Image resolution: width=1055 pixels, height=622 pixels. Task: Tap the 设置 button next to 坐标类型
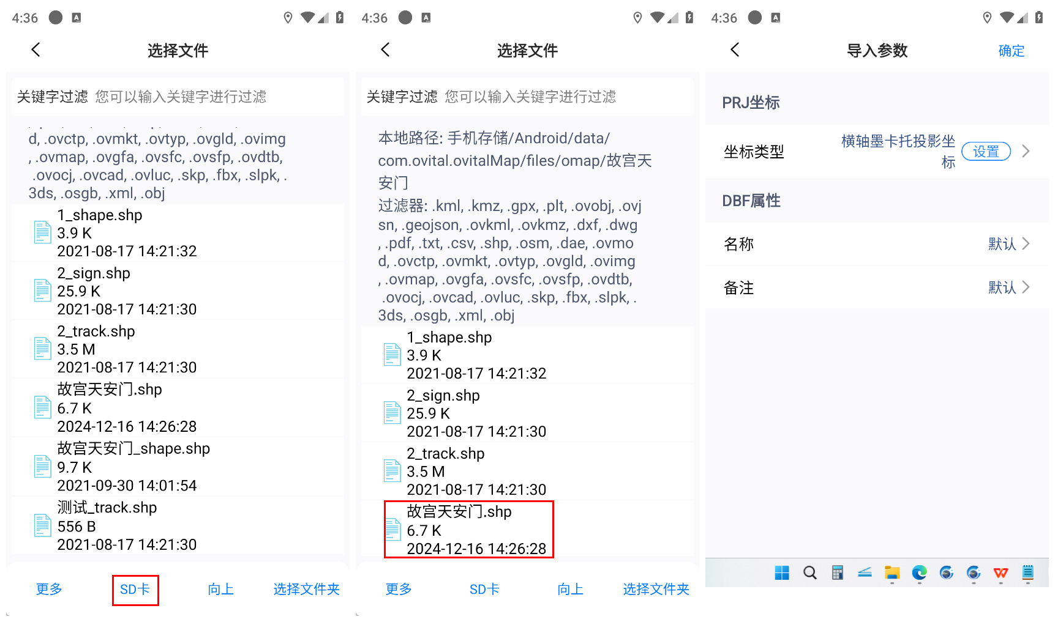click(986, 151)
